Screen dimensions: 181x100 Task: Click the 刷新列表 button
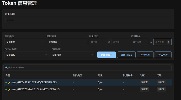[x=107, y=55]
